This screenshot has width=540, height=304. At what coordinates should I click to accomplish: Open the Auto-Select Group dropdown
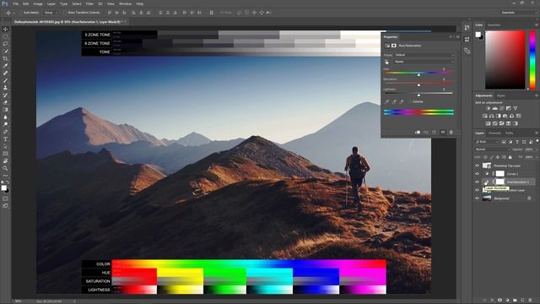point(51,13)
